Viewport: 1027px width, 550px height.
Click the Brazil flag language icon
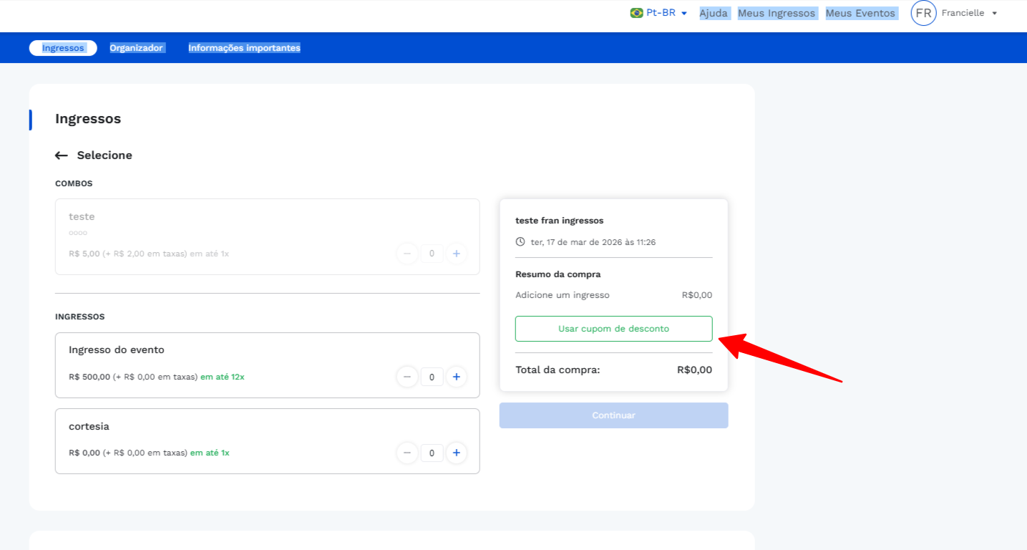[636, 13]
